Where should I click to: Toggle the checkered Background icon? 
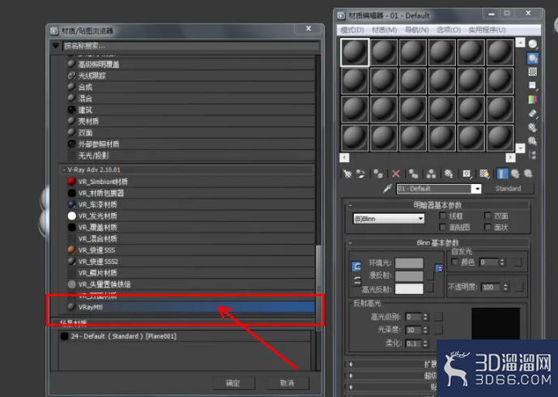(x=533, y=71)
